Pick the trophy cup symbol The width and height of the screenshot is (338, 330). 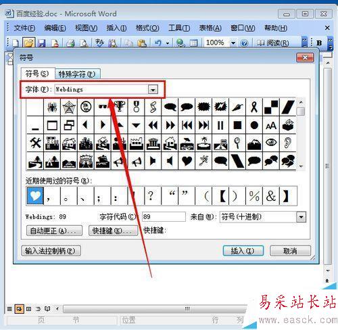120,107
